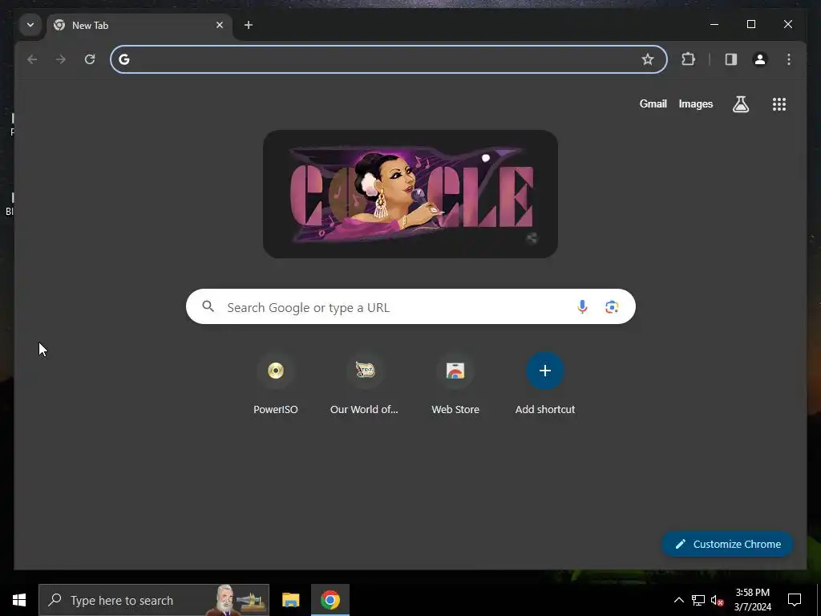Maximize the Chrome window
Image resolution: width=821 pixels, height=616 pixels.
[750, 24]
